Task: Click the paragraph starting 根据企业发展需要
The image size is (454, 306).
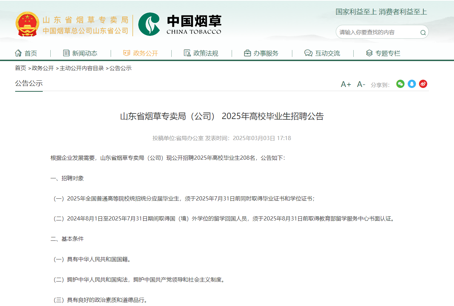Action: 168,158
